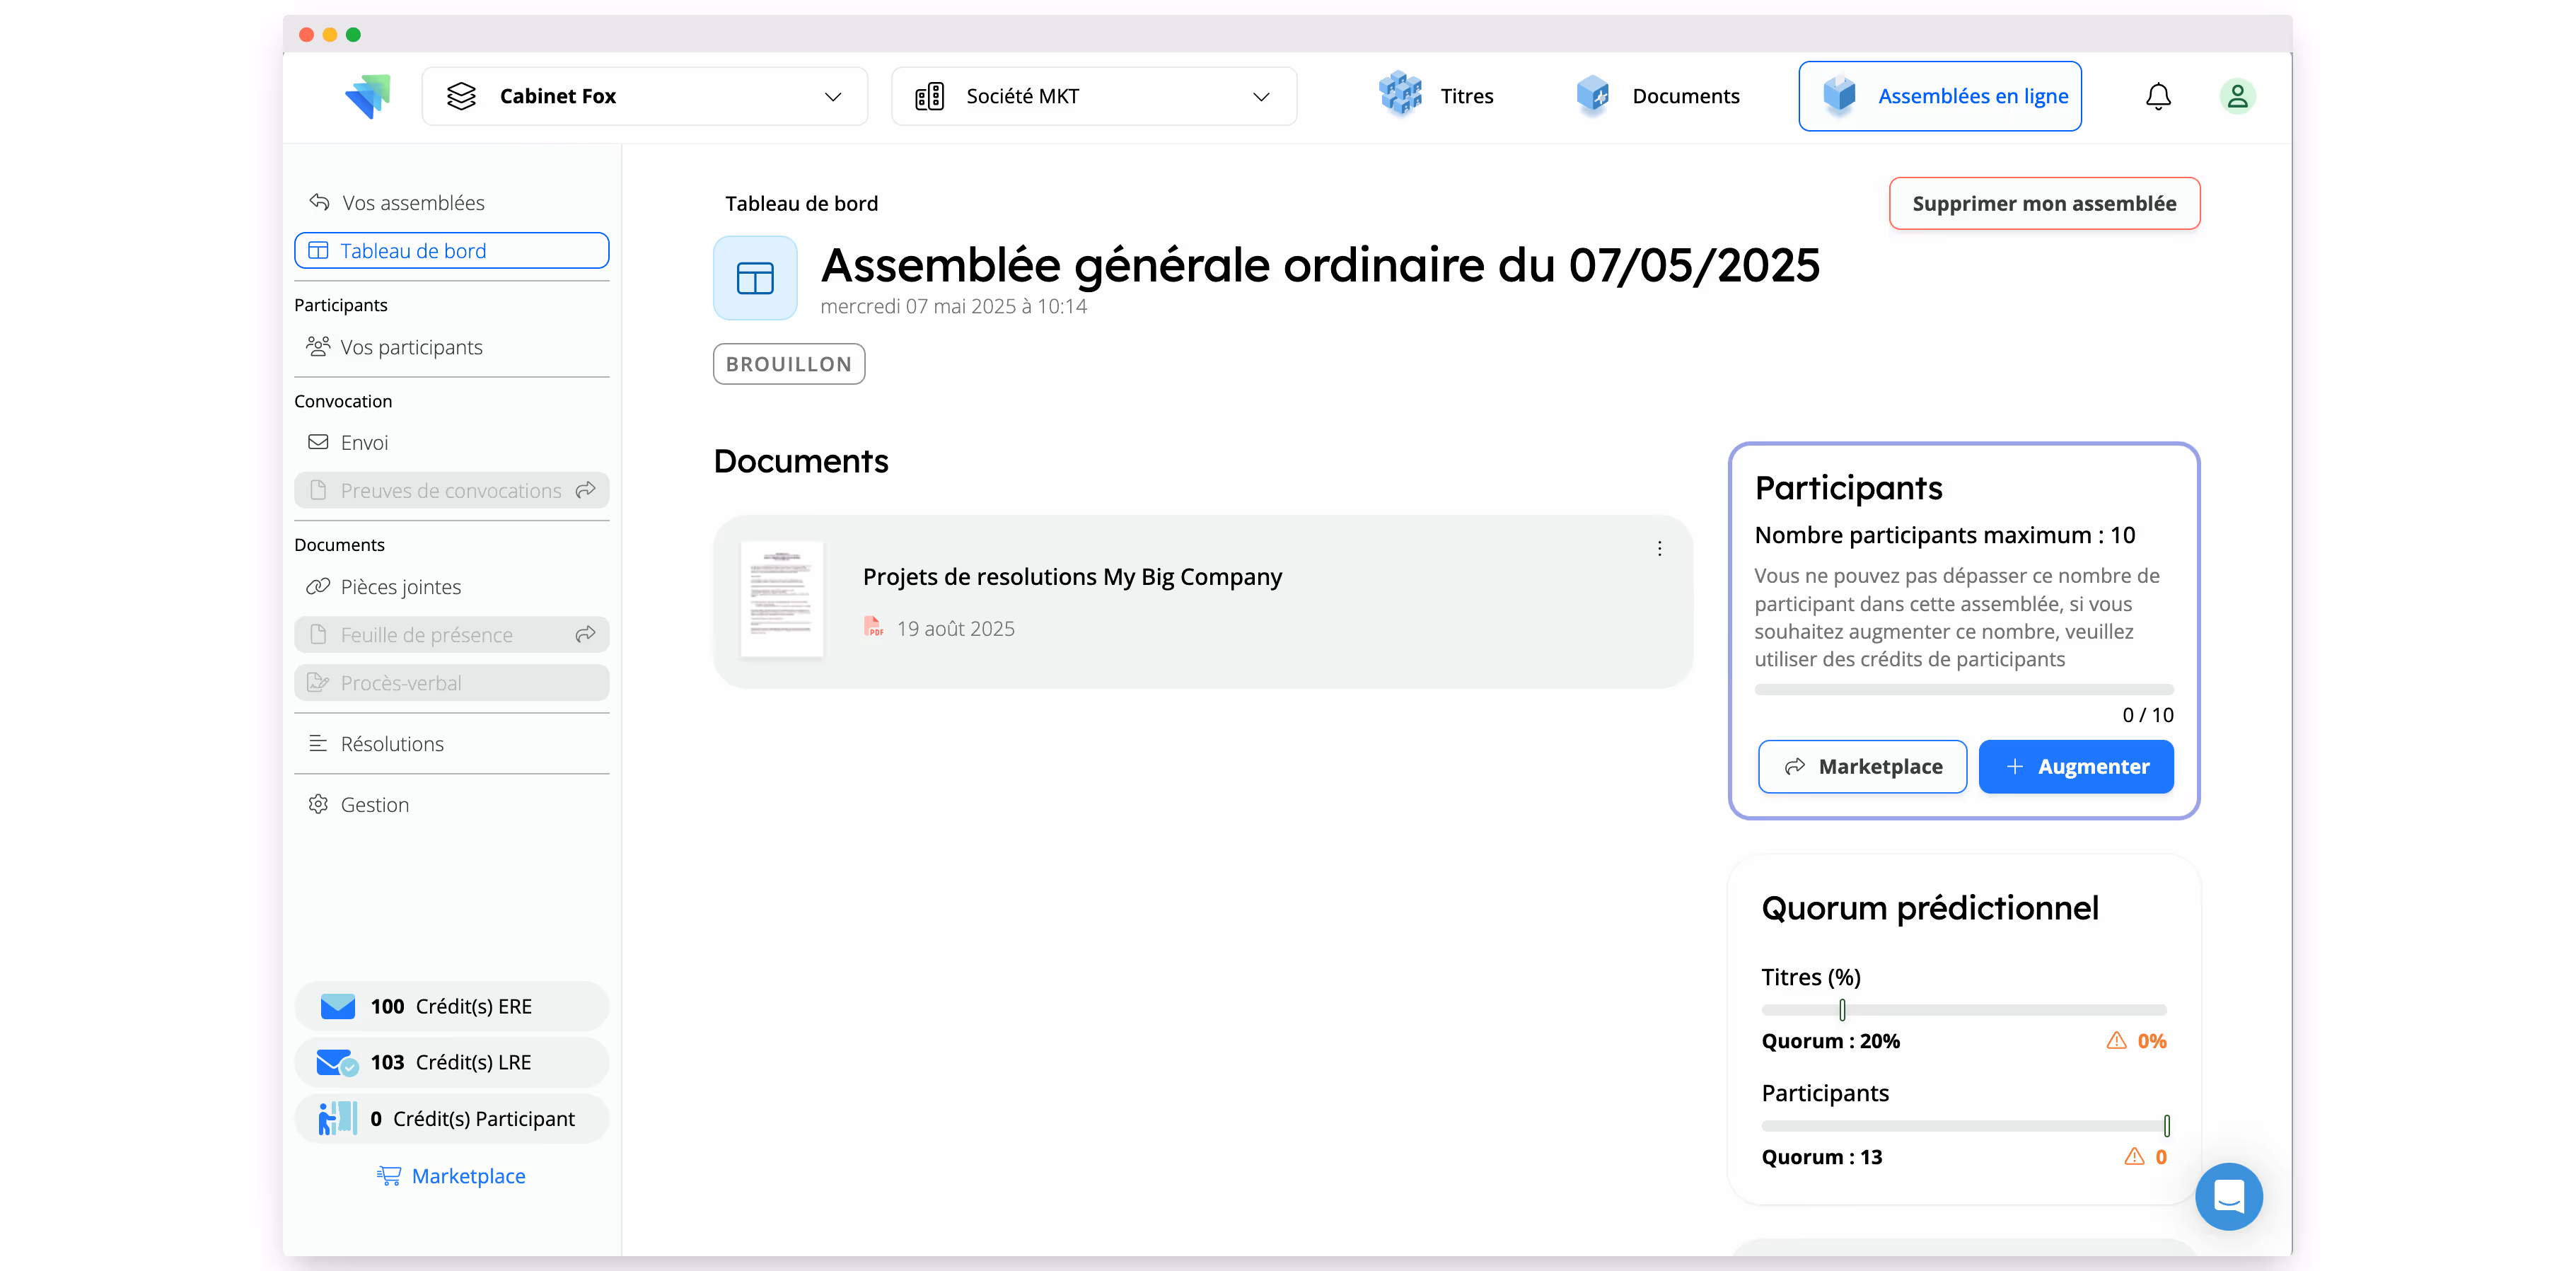Click the Gestion gear icon
The height and width of the screenshot is (1271, 2576).
pos(318,803)
